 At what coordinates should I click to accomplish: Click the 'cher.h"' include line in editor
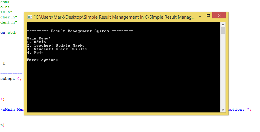pos(8,17)
